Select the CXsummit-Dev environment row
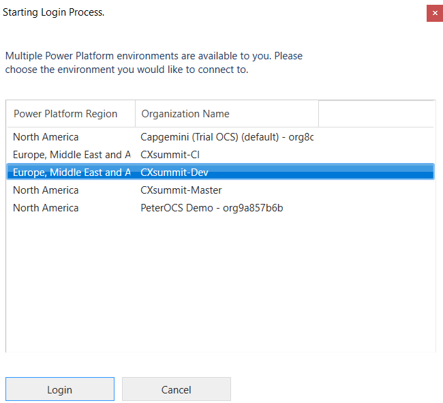 [220, 172]
